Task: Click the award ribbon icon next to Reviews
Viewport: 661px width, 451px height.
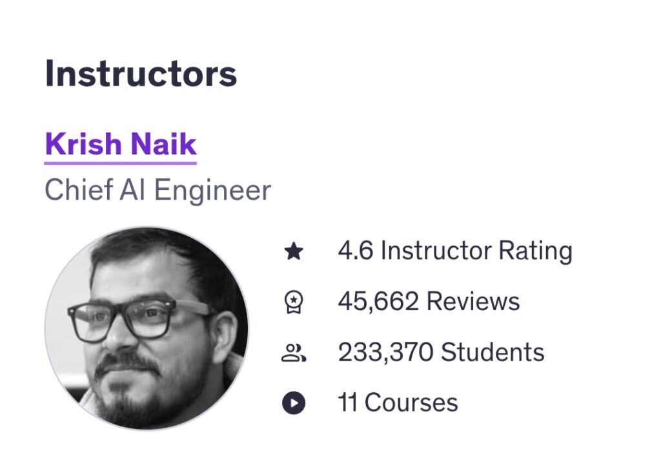Action: 294,302
